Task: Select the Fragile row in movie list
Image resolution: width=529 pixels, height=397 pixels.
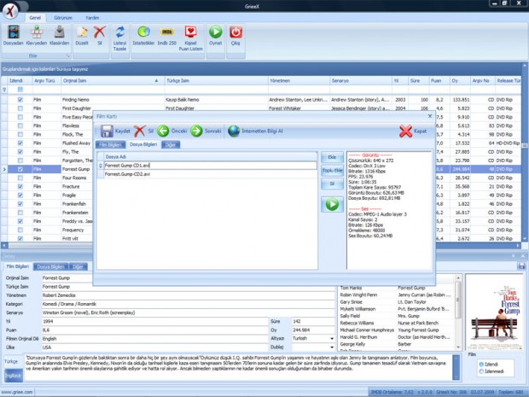Action: pos(47,196)
